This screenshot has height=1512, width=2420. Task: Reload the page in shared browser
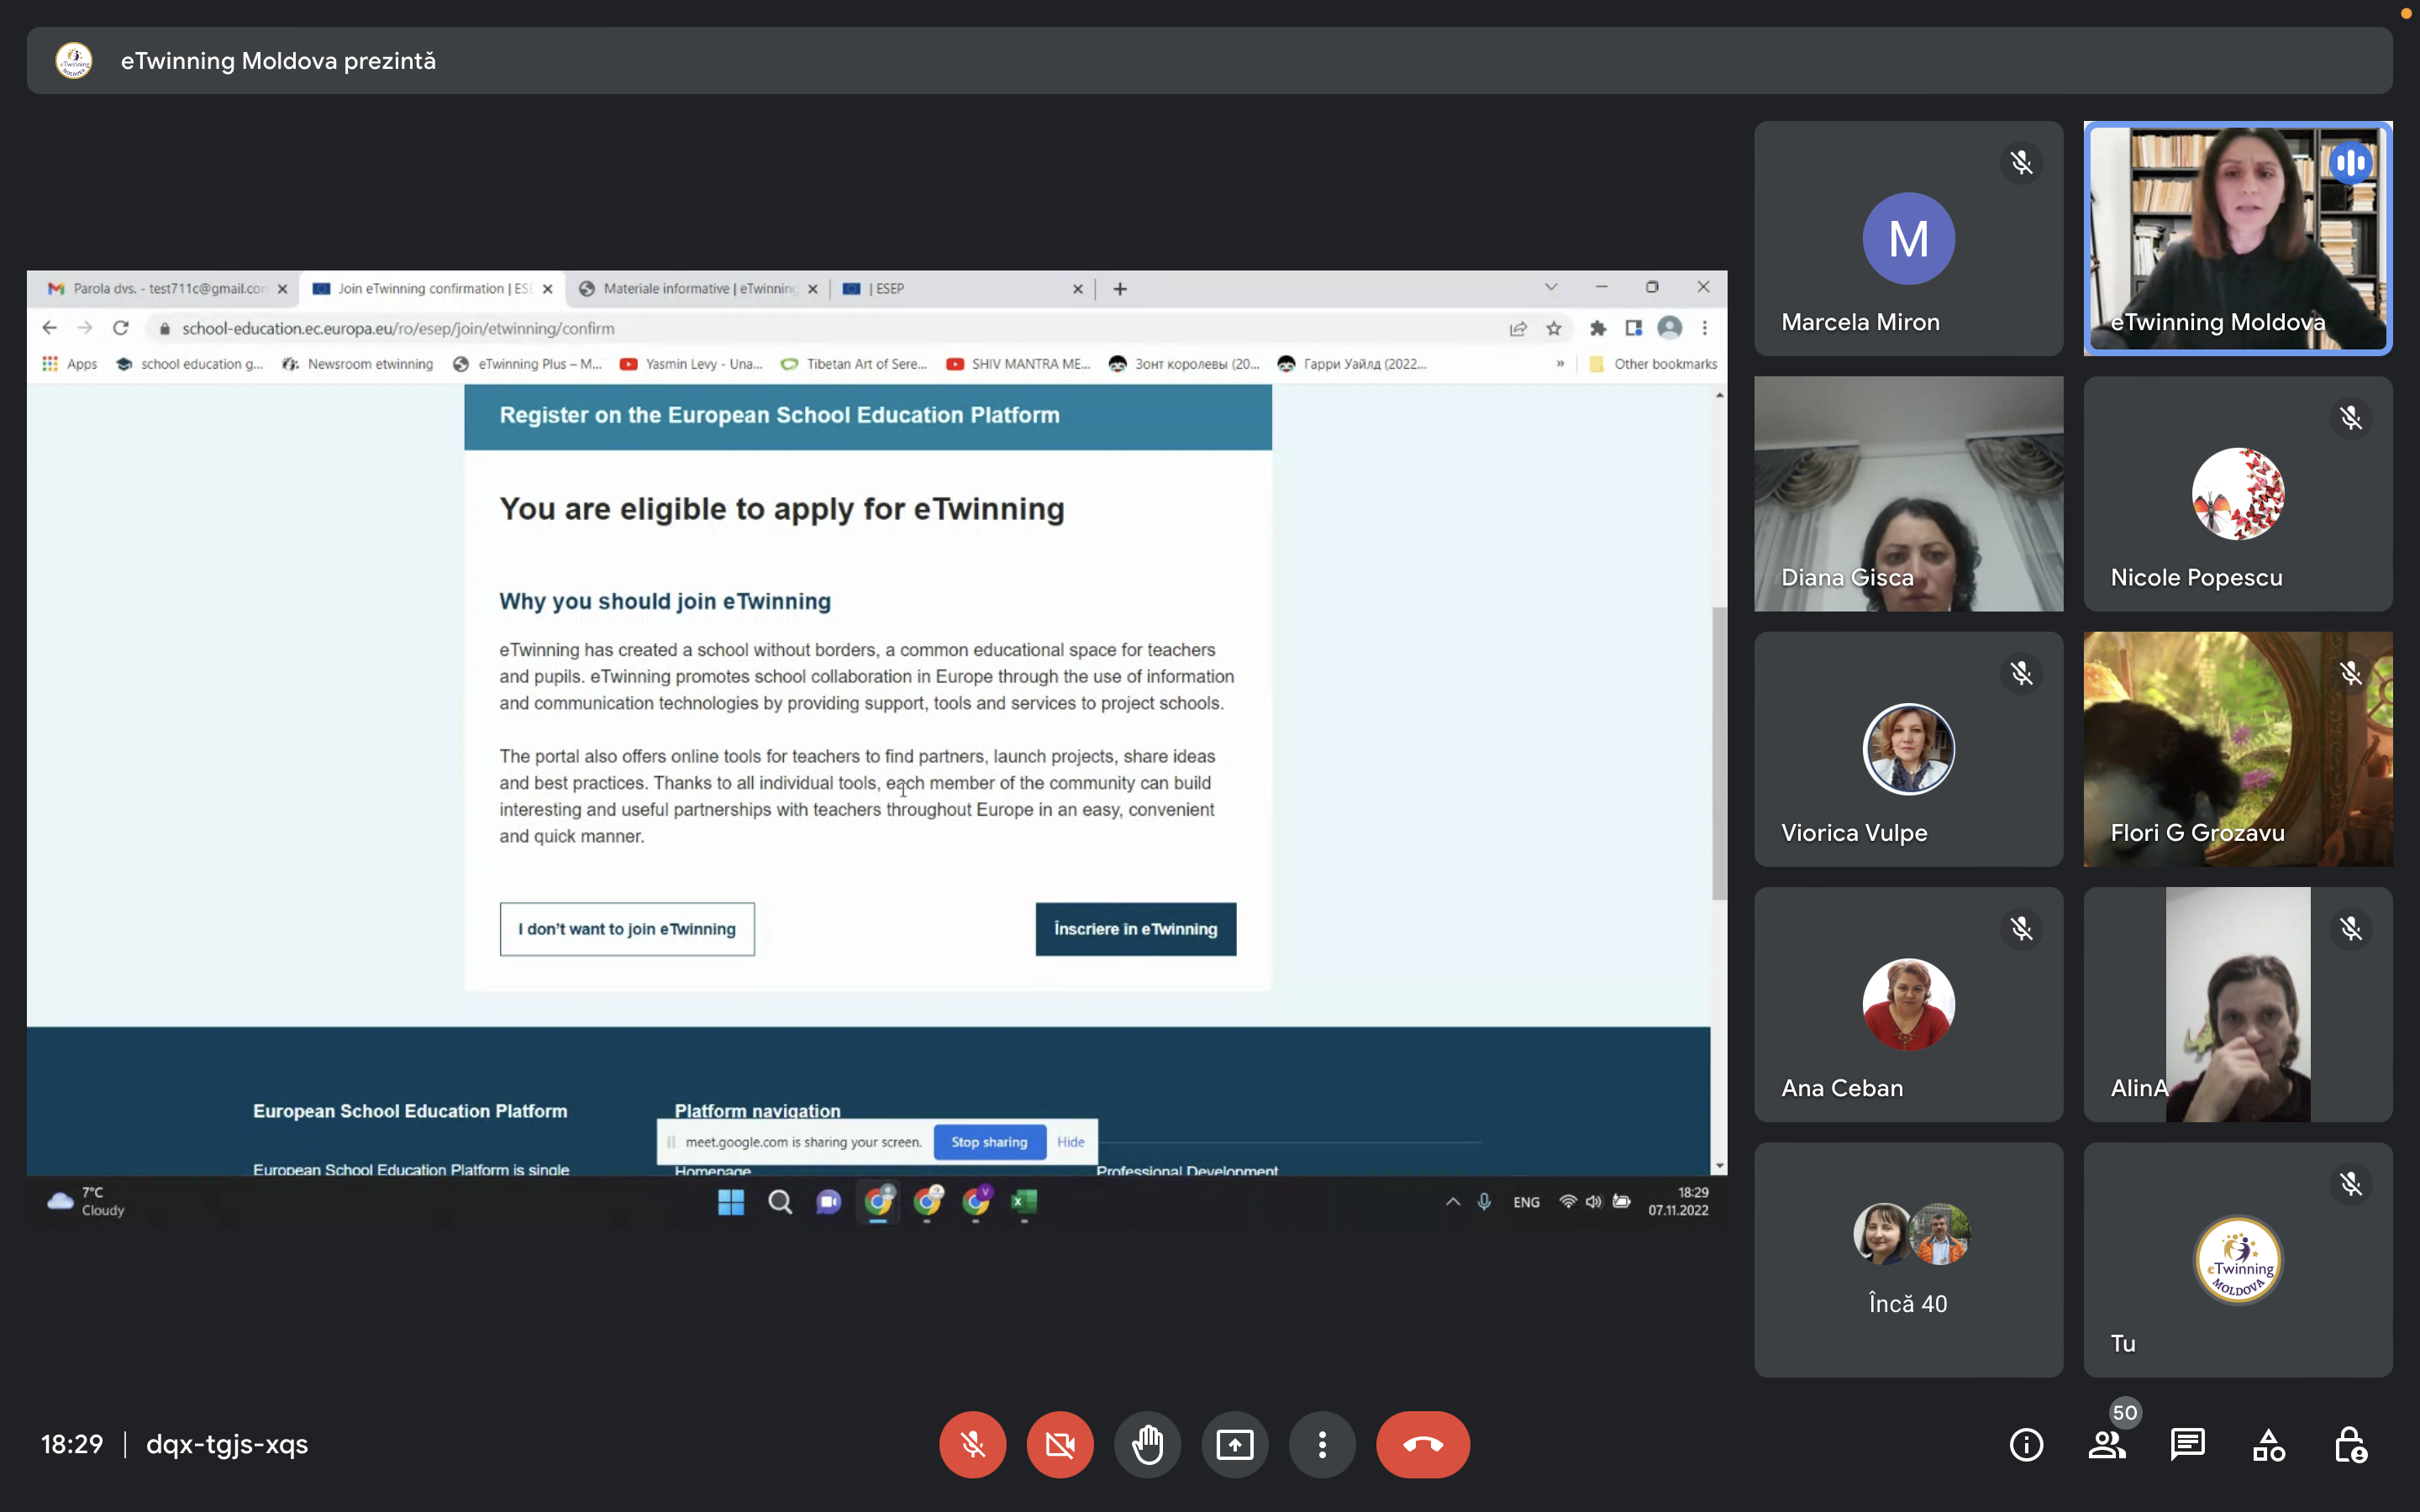tap(121, 328)
